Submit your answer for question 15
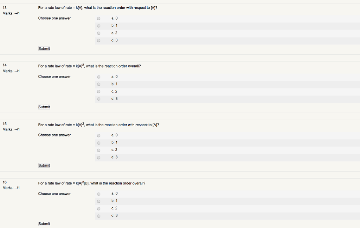Image resolution: width=360 pixels, height=228 pixels. (44, 165)
